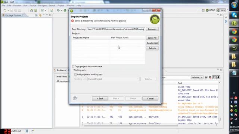239x134 pixels.
Task: Enable Copy projects into workspace checkbox
Action: 73,66
